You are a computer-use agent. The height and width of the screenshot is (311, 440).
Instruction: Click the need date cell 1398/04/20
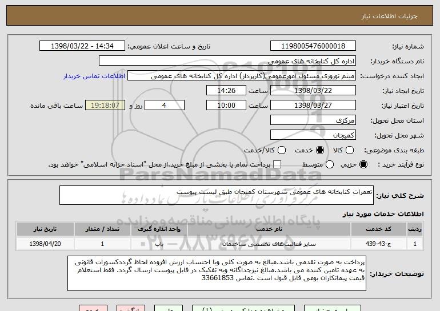(45, 244)
